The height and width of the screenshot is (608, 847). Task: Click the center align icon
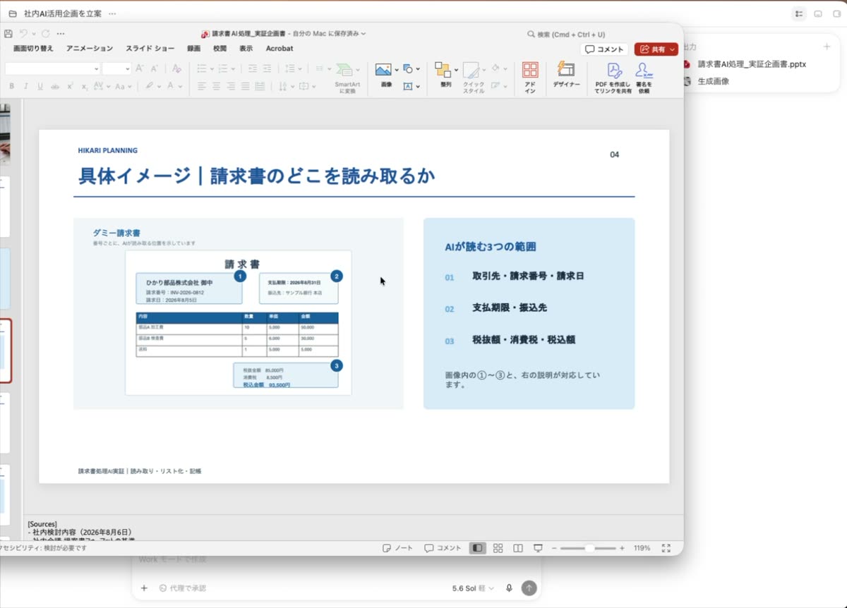(x=216, y=86)
